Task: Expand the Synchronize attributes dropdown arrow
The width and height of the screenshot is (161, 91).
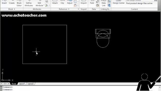Action: (x=49, y=5)
